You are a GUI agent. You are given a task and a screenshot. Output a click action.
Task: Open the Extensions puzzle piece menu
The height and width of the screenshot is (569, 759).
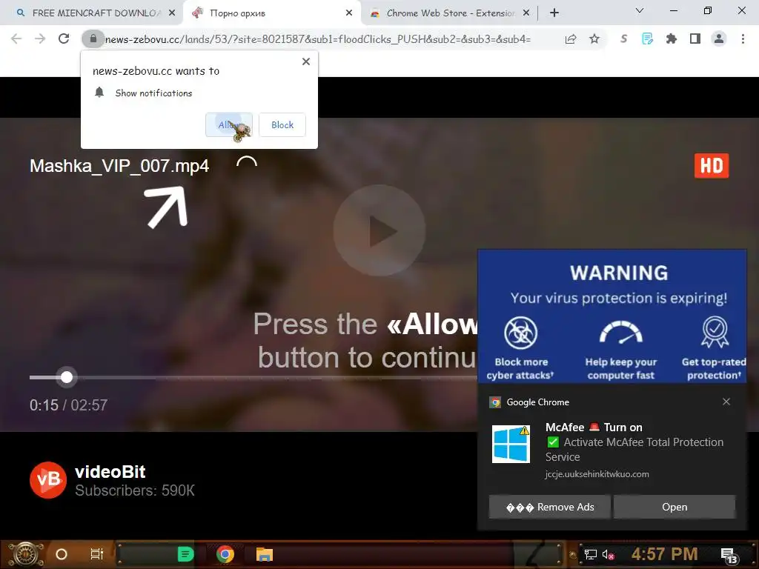pos(671,39)
